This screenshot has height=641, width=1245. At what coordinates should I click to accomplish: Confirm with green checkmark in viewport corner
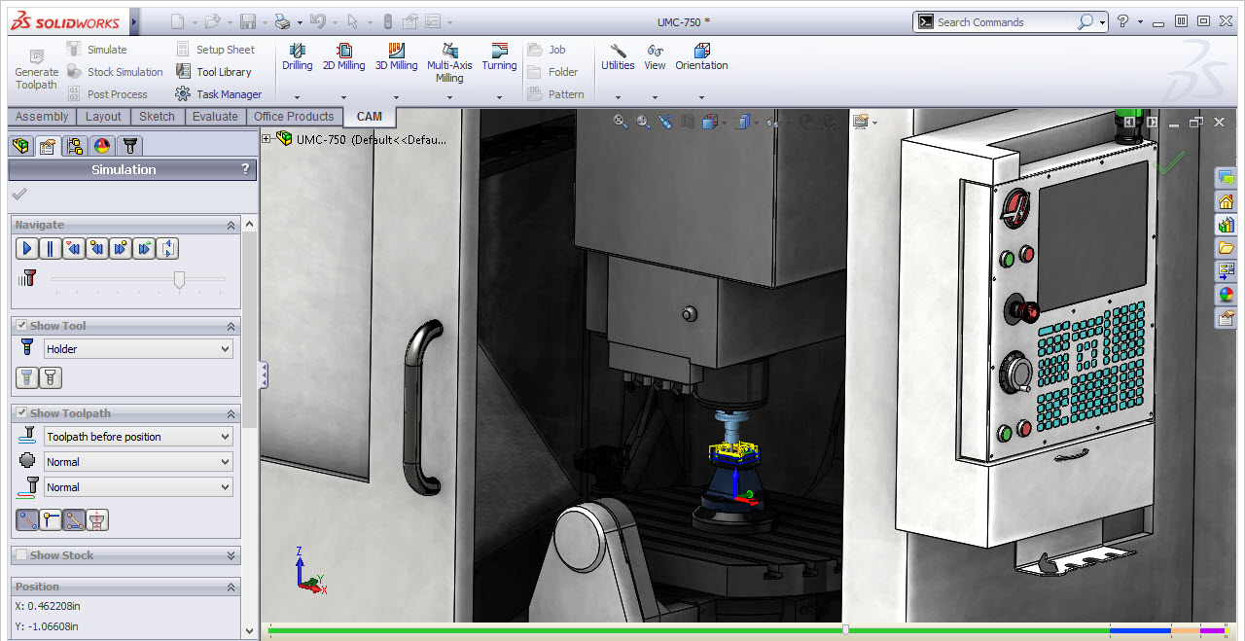coord(1168,161)
